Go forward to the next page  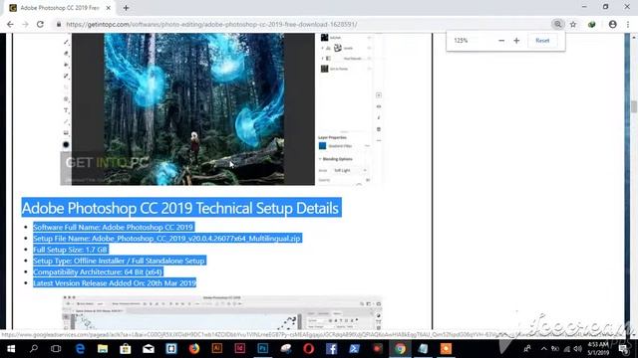(25, 24)
